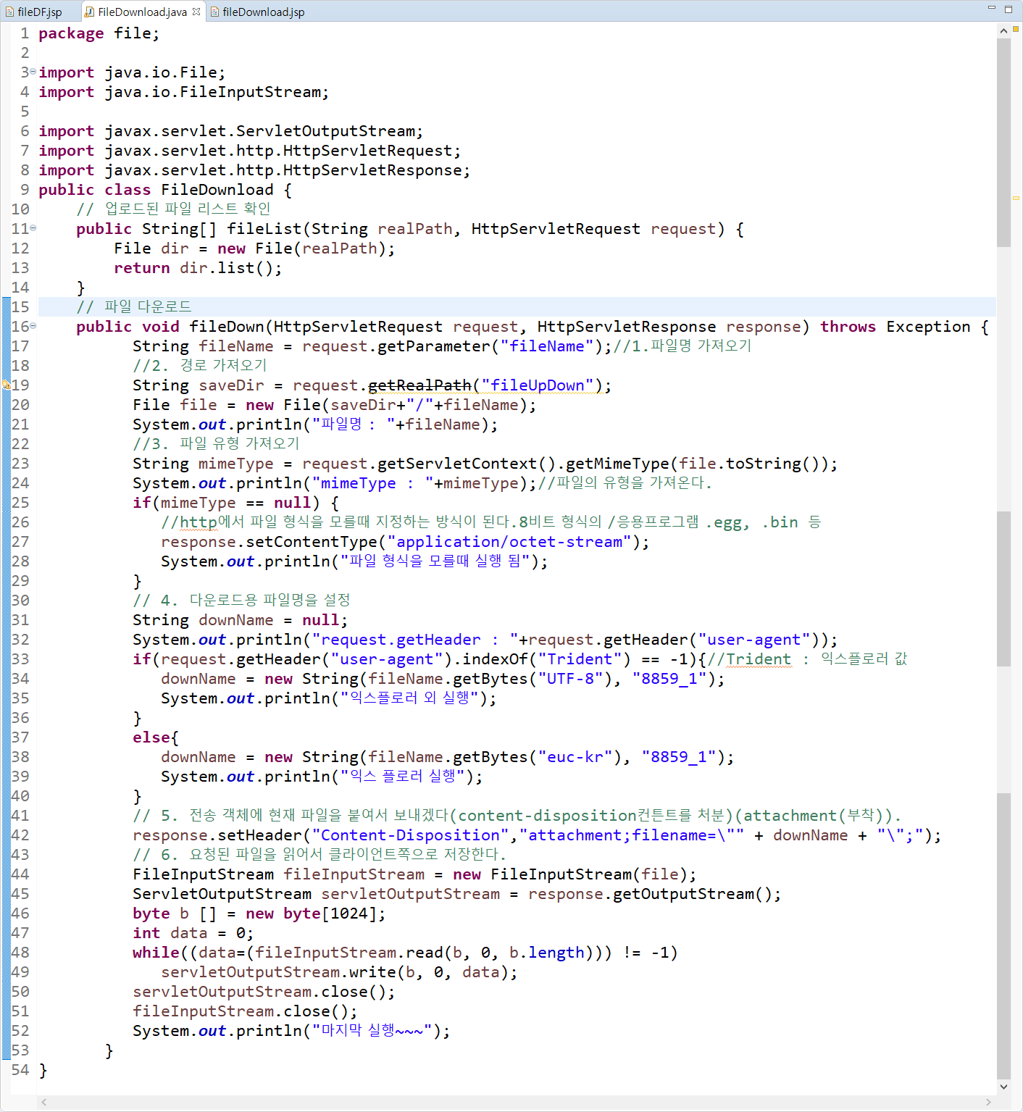Click the JSP file icon on the fileDownload.jsp tab
The height and width of the screenshot is (1112, 1023).
tap(214, 12)
